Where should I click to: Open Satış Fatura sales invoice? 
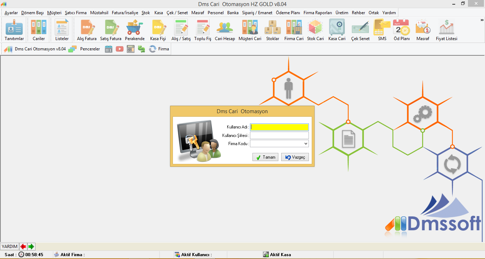[x=111, y=30]
